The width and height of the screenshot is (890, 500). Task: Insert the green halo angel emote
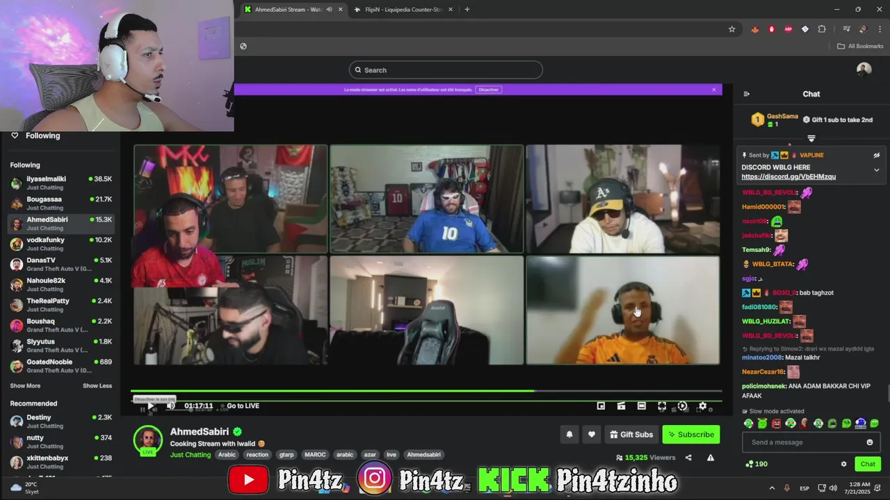pos(762,424)
